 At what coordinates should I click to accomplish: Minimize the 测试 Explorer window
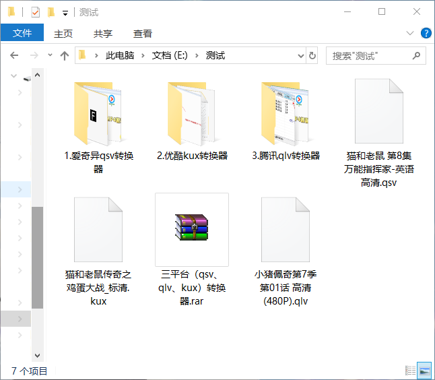pyautogui.click(x=347, y=12)
